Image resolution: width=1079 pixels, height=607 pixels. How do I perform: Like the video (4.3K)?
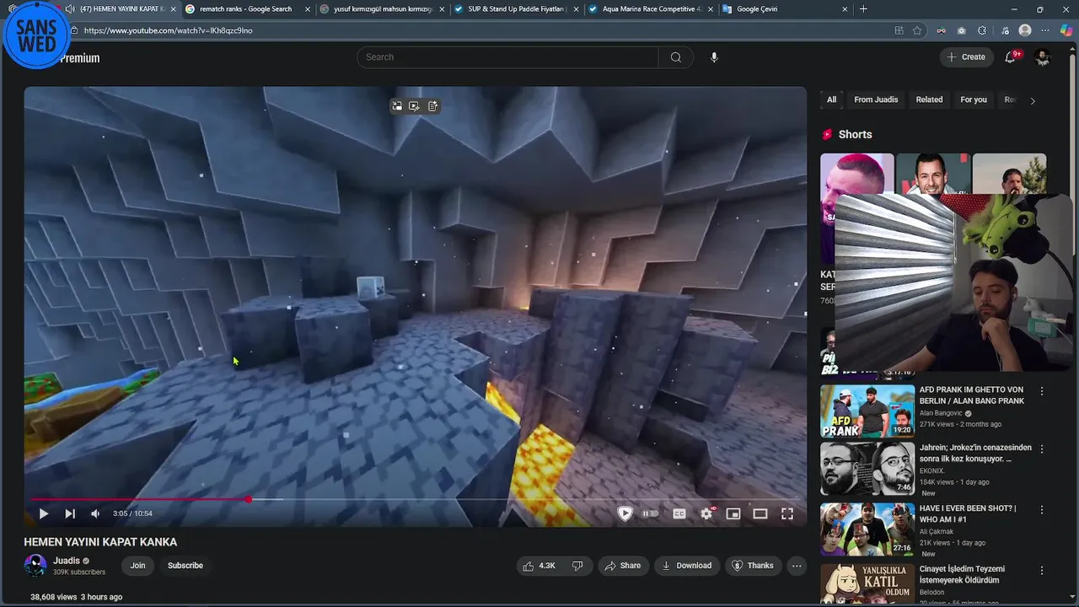tap(539, 566)
